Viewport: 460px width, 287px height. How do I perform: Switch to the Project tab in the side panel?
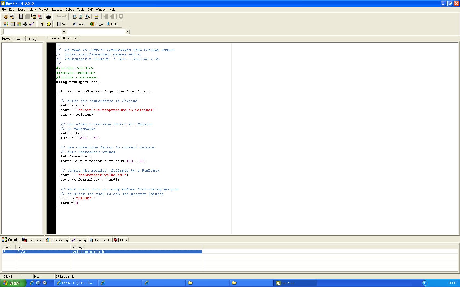coord(7,39)
